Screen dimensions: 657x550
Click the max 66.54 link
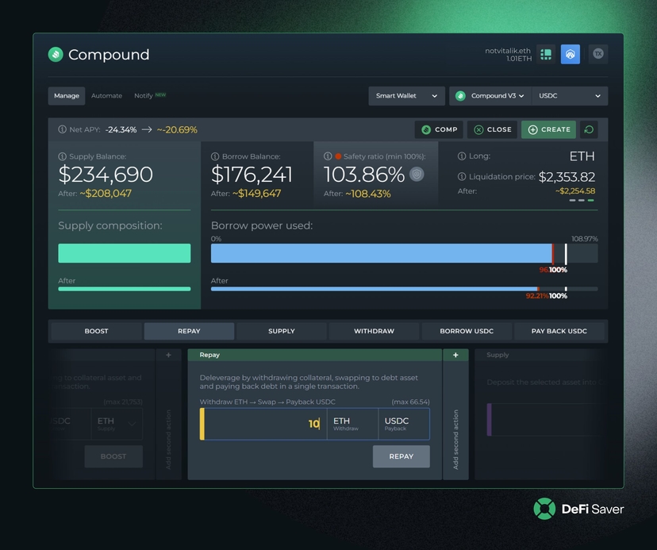click(x=410, y=402)
